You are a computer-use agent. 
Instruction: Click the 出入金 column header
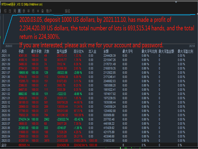point(93,52)
